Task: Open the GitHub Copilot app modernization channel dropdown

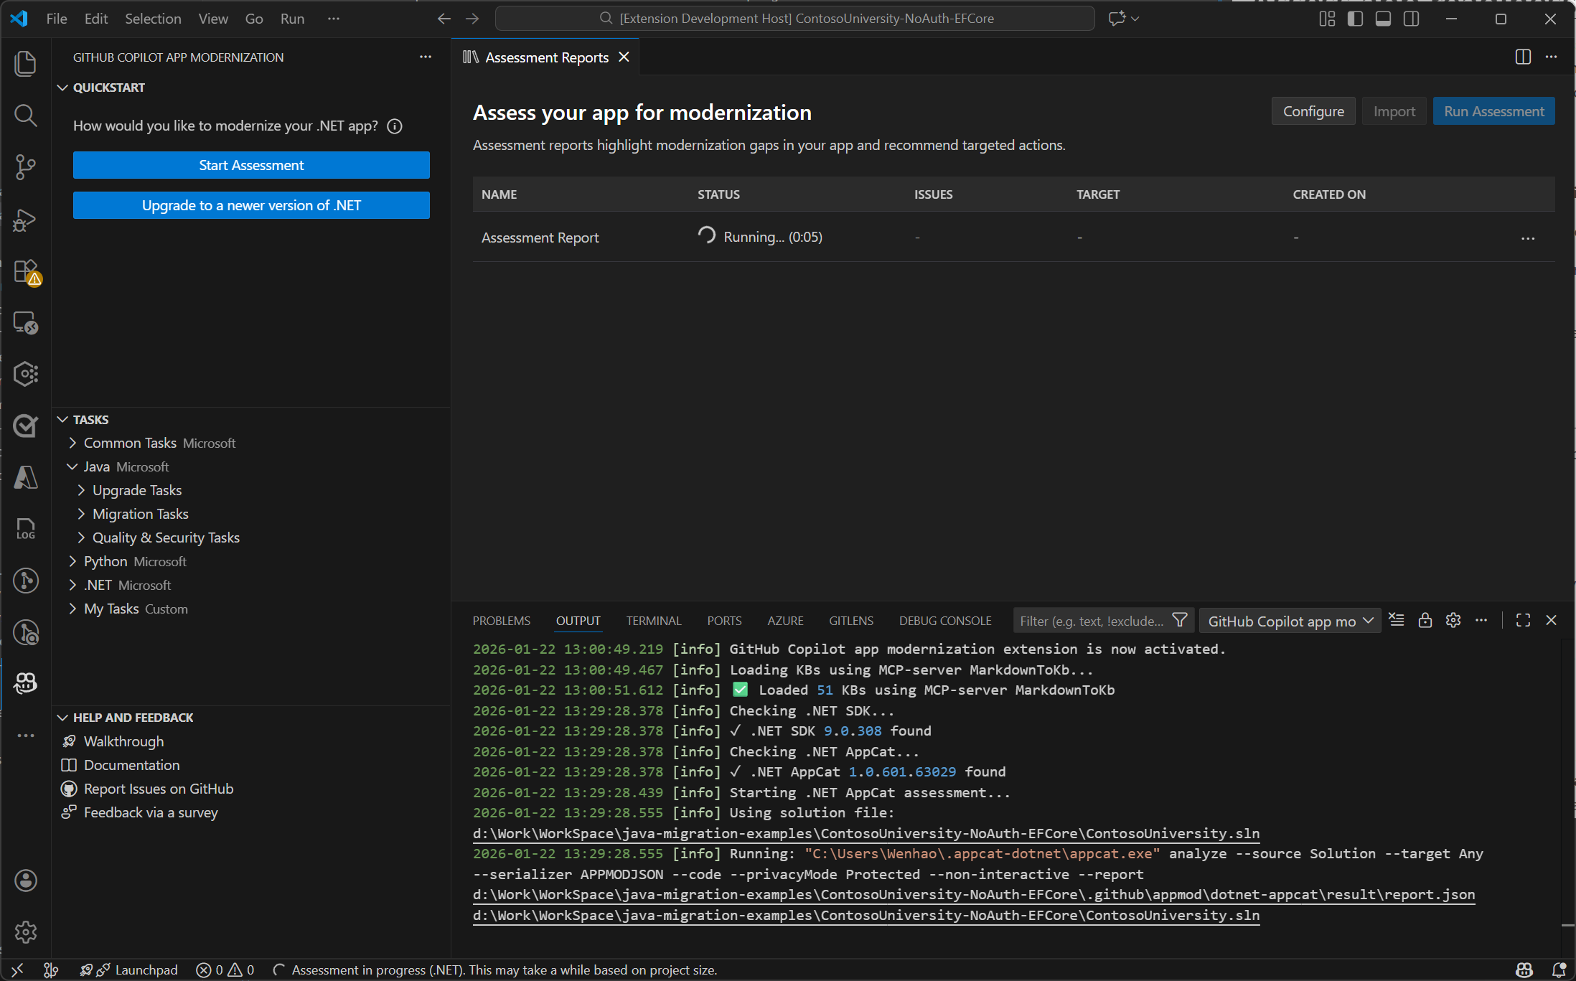Action: coord(1290,620)
